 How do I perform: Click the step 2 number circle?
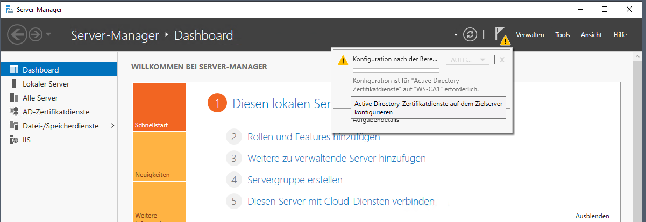tap(234, 137)
